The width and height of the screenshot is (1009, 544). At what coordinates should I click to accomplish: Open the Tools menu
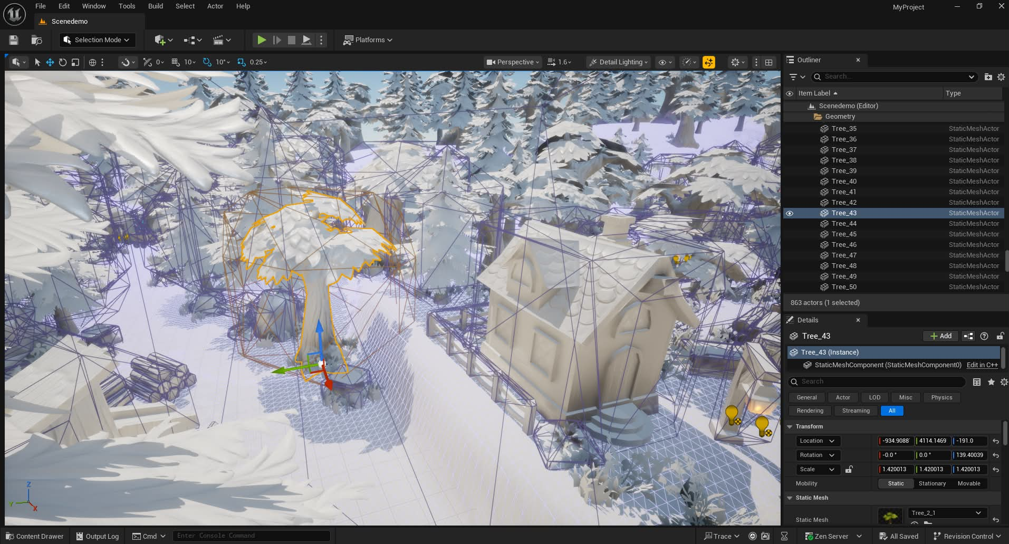[127, 6]
